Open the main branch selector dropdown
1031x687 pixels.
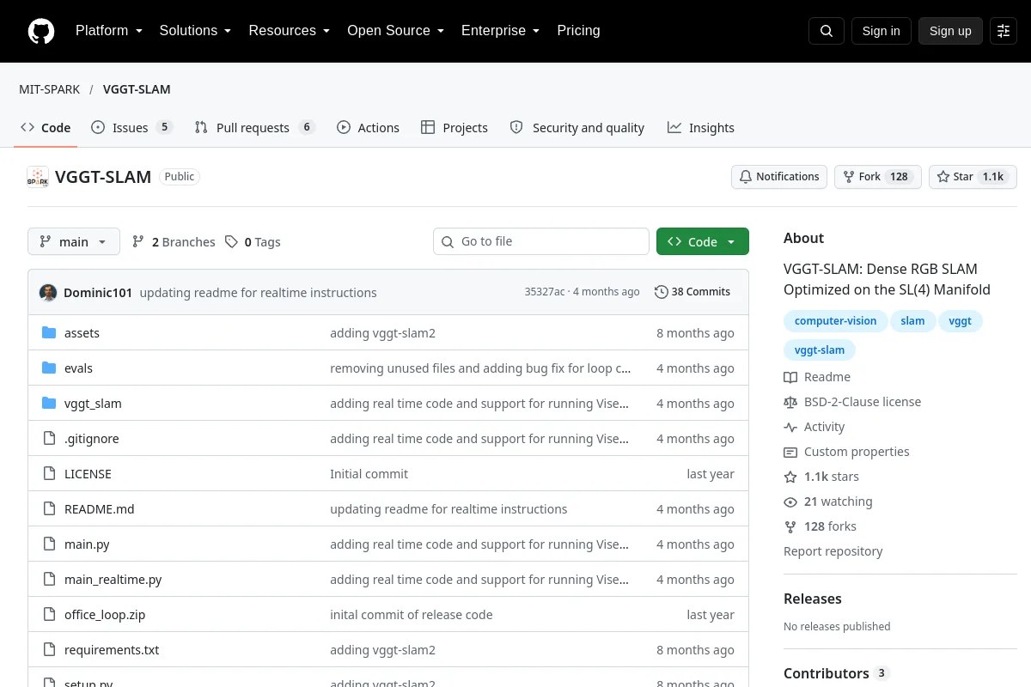coord(74,242)
